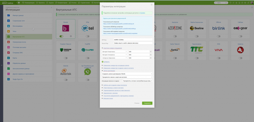Viewport: 254px width, 122px height.
Task: Open employee dropdown Виктория Романченко
Action: (115, 52)
